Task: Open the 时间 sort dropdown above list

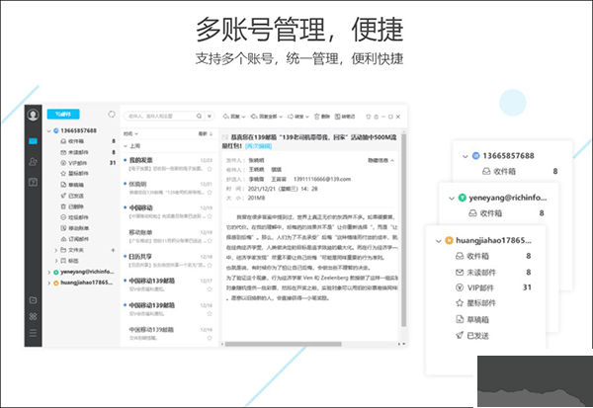Action: [130, 133]
